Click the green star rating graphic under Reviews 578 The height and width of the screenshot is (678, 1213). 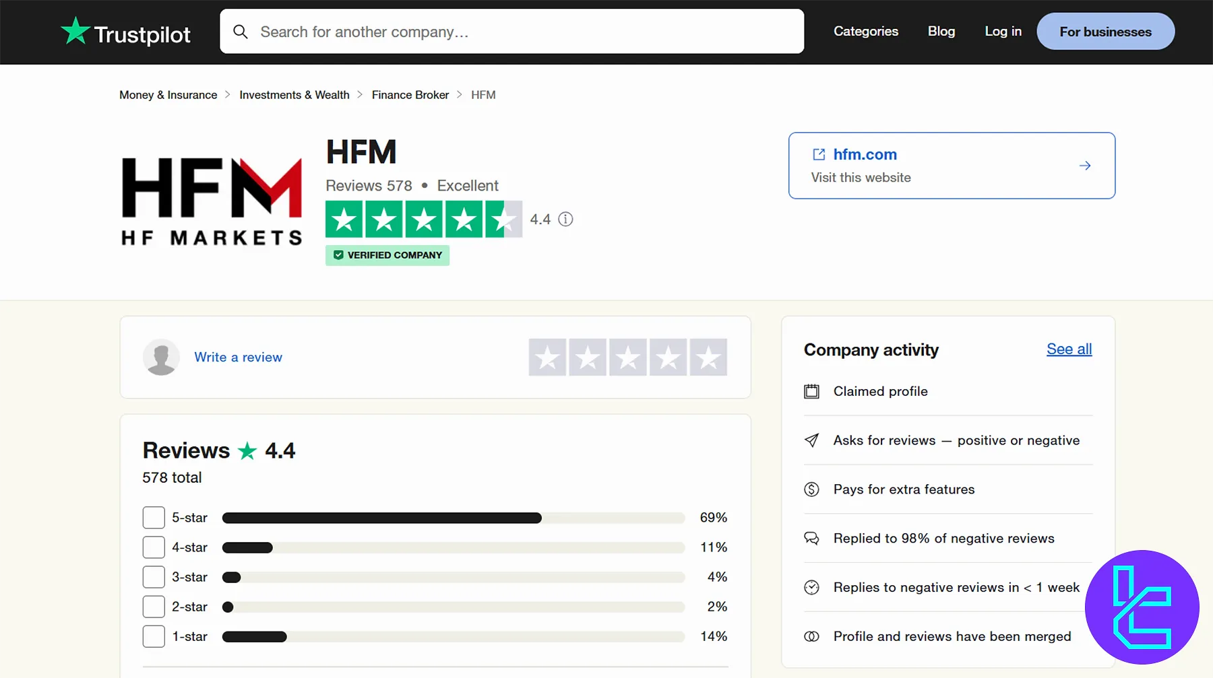pos(424,219)
